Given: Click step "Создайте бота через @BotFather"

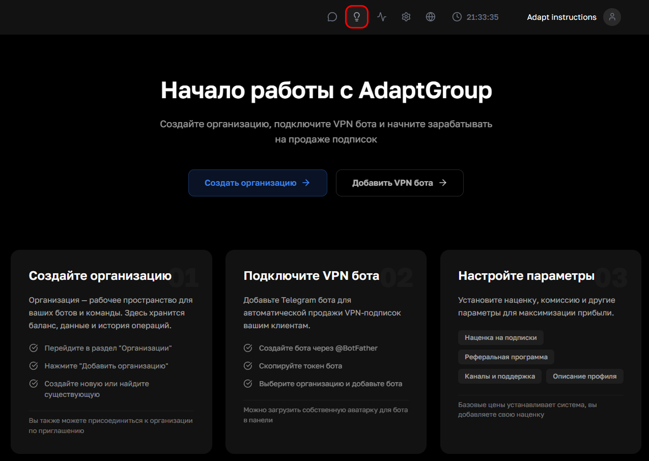Looking at the screenshot, I should click(x=318, y=348).
